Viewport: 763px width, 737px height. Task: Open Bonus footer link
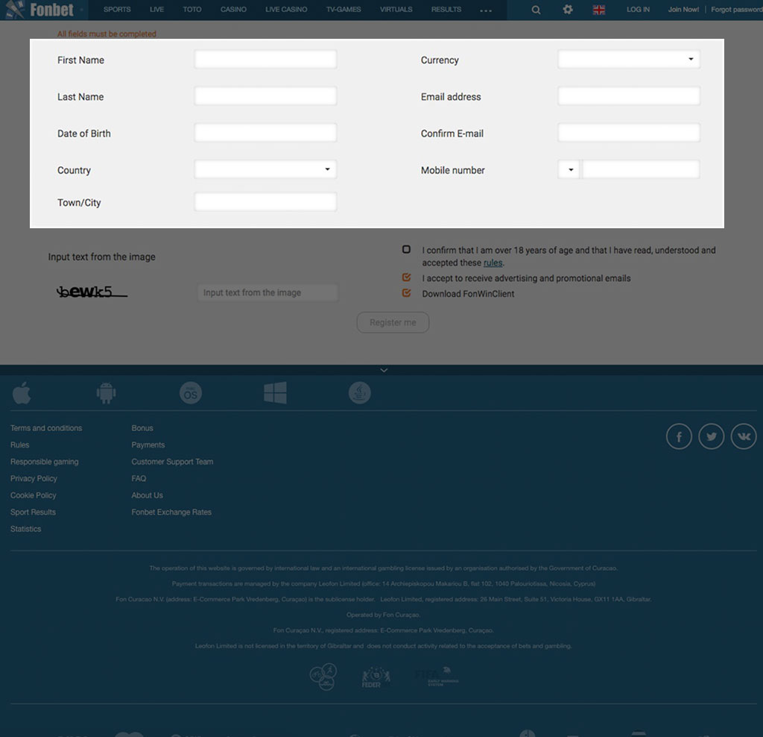click(x=142, y=427)
